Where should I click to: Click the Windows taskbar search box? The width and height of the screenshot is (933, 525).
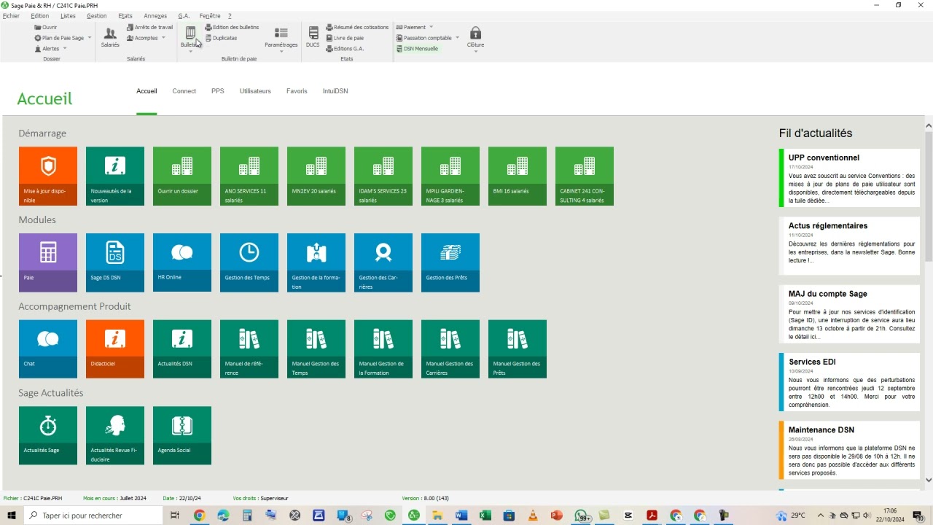(x=93, y=516)
